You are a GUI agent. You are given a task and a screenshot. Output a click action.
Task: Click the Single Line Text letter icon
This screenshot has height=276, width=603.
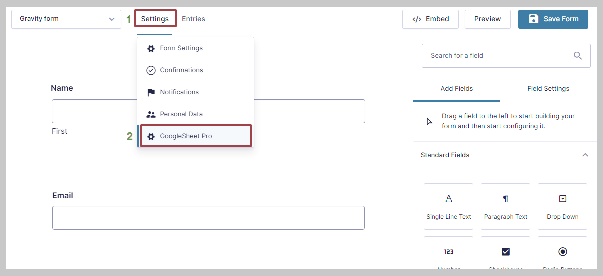coord(449,198)
